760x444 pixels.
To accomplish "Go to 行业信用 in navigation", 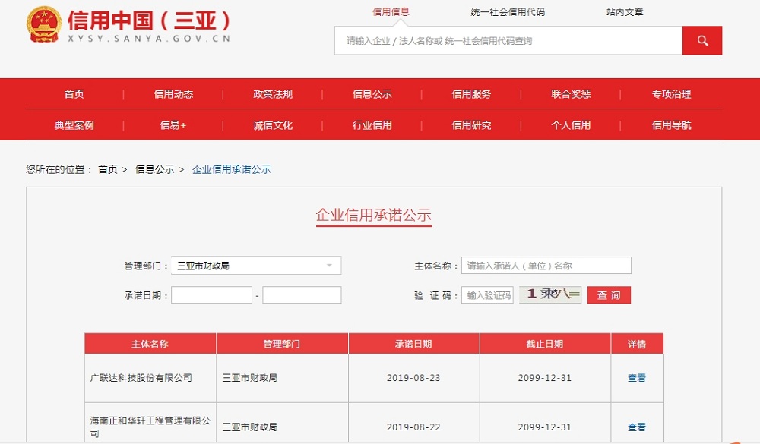I will [372, 125].
